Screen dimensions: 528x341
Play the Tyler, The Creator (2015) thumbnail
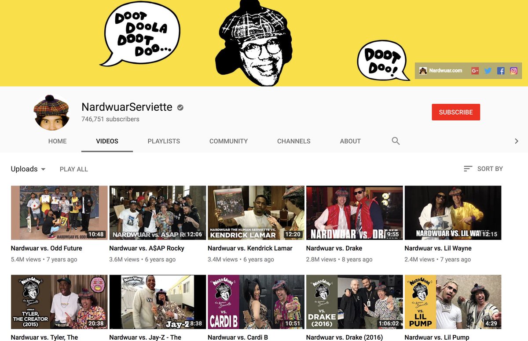pyautogui.click(x=59, y=302)
